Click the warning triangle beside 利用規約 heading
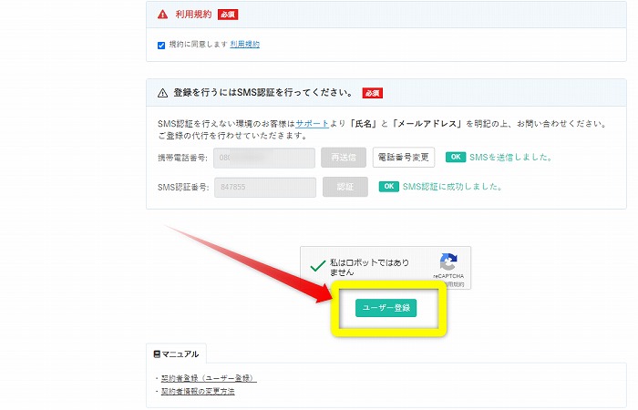Screen dimensions: 638x410 pos(163,15)
